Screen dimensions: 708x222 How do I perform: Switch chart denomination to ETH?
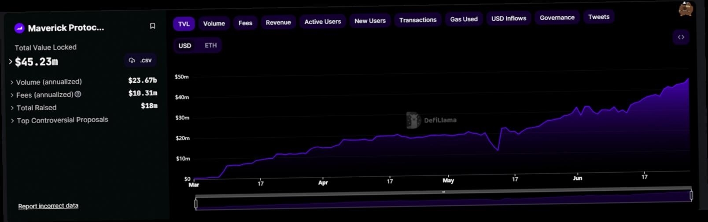pyautogui.click(x=210, y=45)
